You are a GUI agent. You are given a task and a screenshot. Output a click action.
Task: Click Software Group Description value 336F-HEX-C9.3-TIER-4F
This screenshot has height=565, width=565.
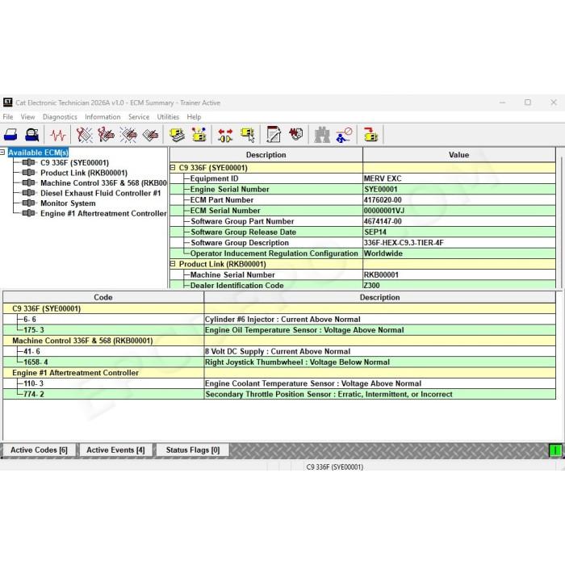(x=404, y=242)
